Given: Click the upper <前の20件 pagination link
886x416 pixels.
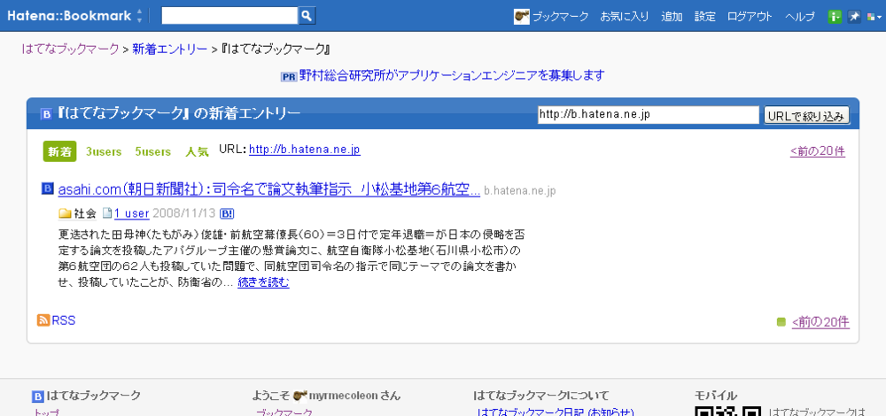Looking at the screenshot, I should click(818, 151).
